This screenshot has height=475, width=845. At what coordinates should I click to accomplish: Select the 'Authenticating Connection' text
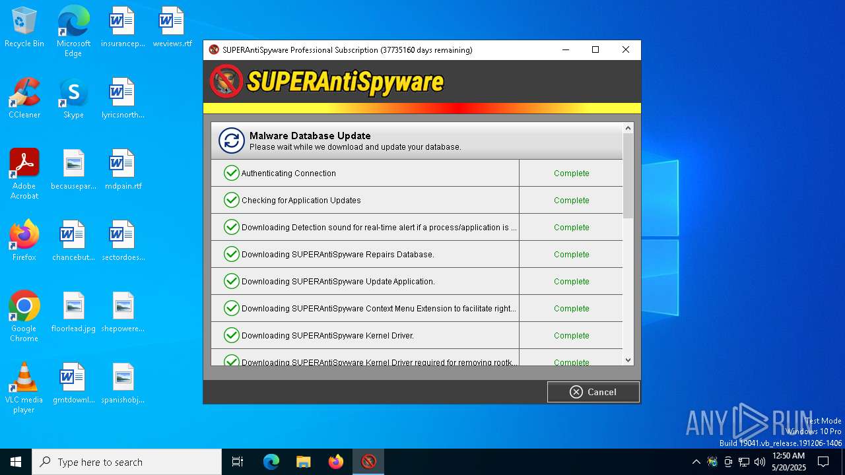point(288,174)
